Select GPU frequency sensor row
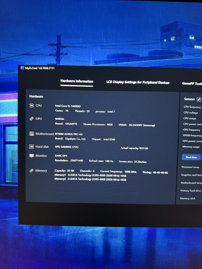This screenshot has height=269, width=202. [191, 130]
